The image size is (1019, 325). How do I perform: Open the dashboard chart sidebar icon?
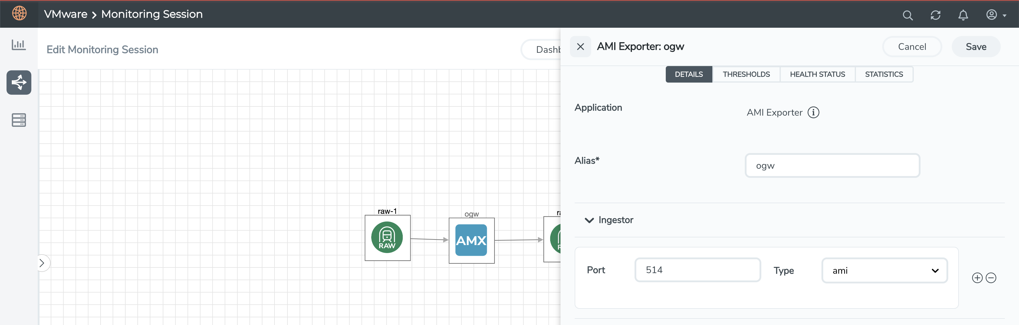click(19, 44)
